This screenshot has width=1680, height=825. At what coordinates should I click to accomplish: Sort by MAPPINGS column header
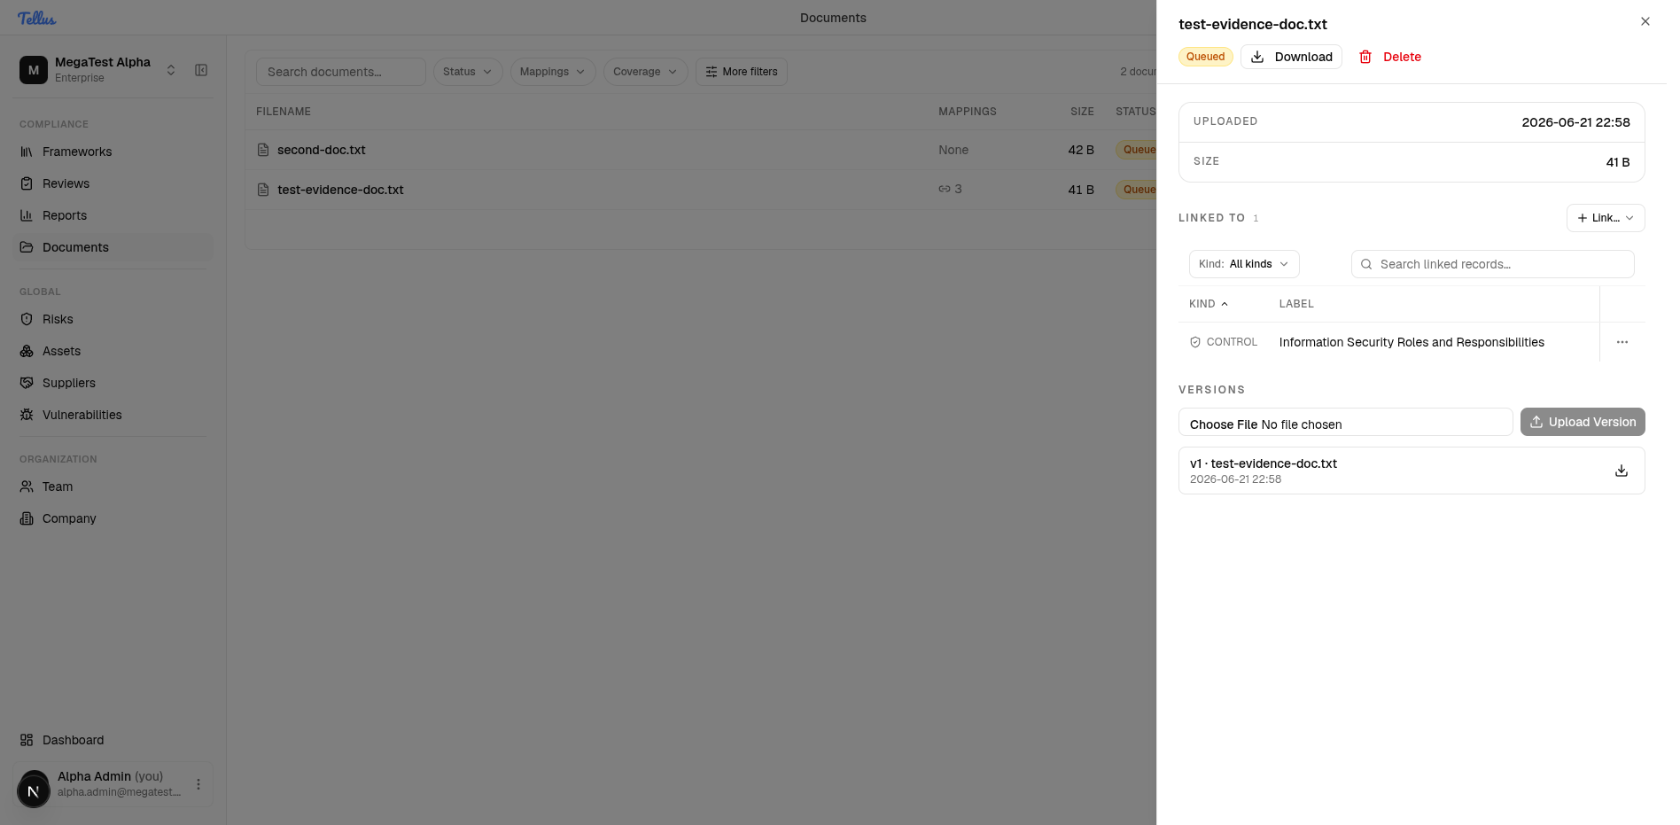pyautogui.click(x=968, y=112)
